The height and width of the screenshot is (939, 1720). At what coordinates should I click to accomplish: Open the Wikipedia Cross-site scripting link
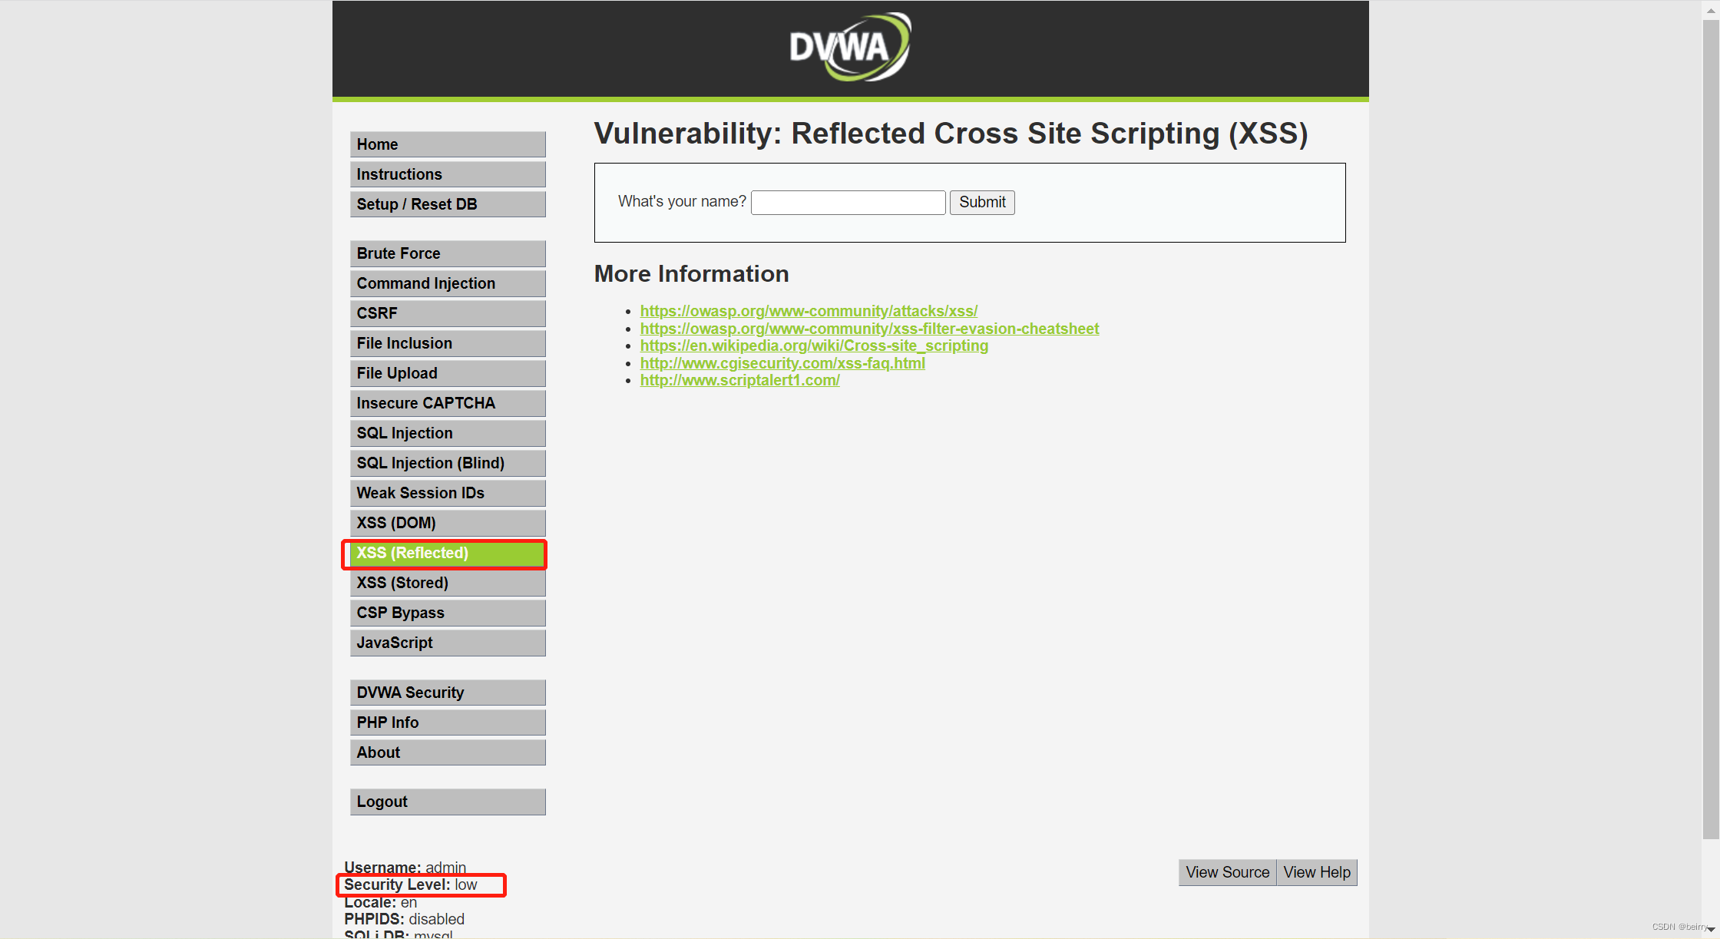coord(813,346)
